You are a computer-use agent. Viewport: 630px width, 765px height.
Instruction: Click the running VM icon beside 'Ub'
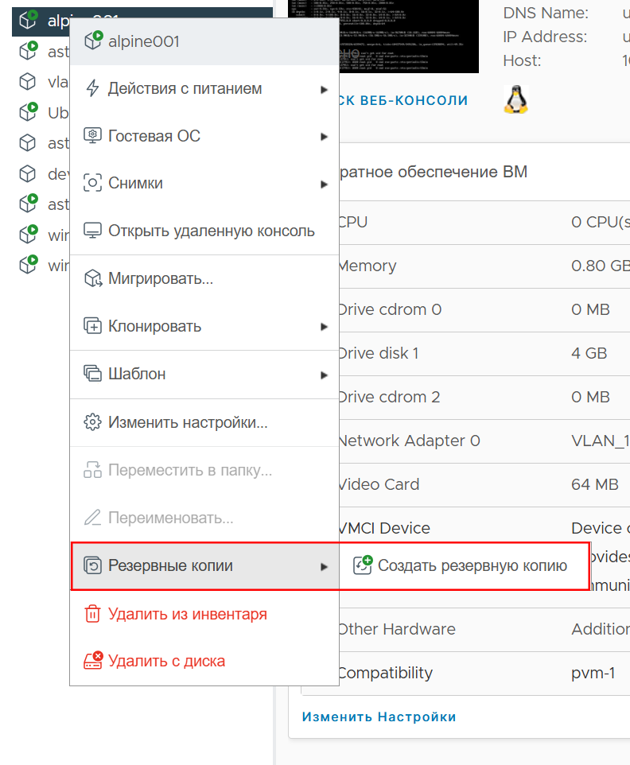[29, 111]
